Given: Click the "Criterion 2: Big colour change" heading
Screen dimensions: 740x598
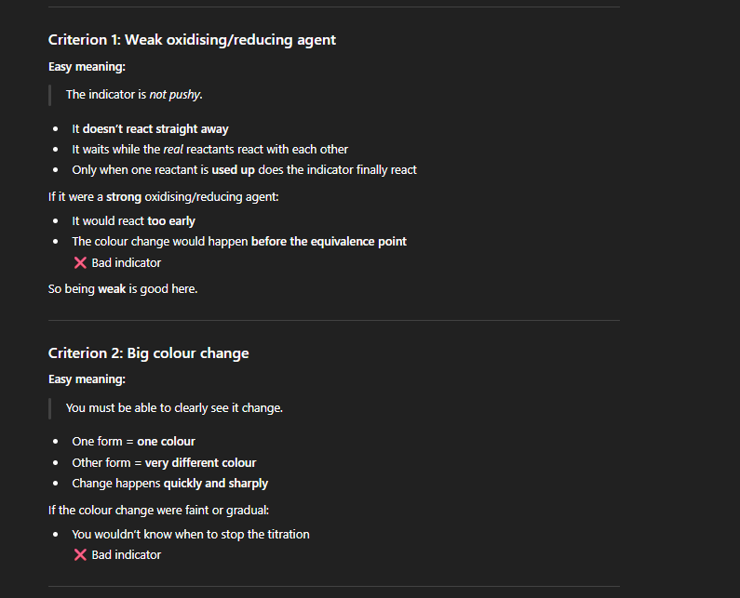Looking at the screenshot, I should pos(148,353).
